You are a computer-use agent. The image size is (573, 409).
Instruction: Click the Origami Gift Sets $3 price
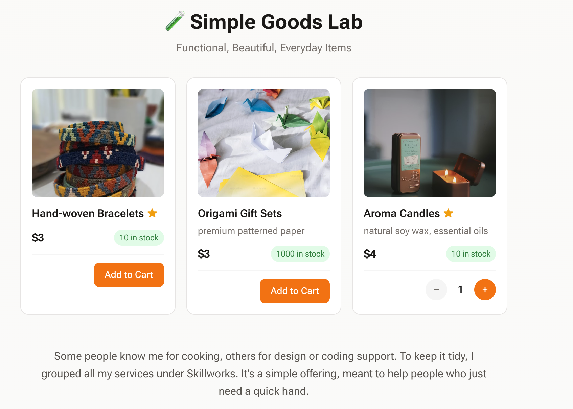click(204, 254)
